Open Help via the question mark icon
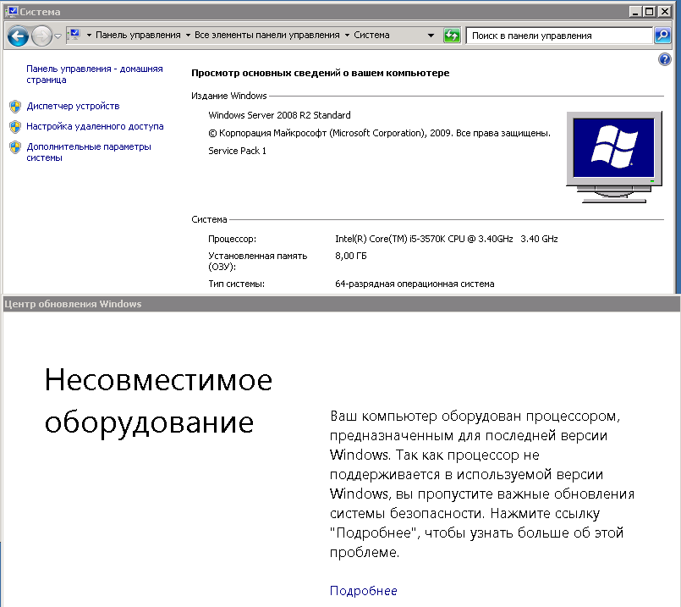The image size is (681, 607). click(x=664, y=59)
